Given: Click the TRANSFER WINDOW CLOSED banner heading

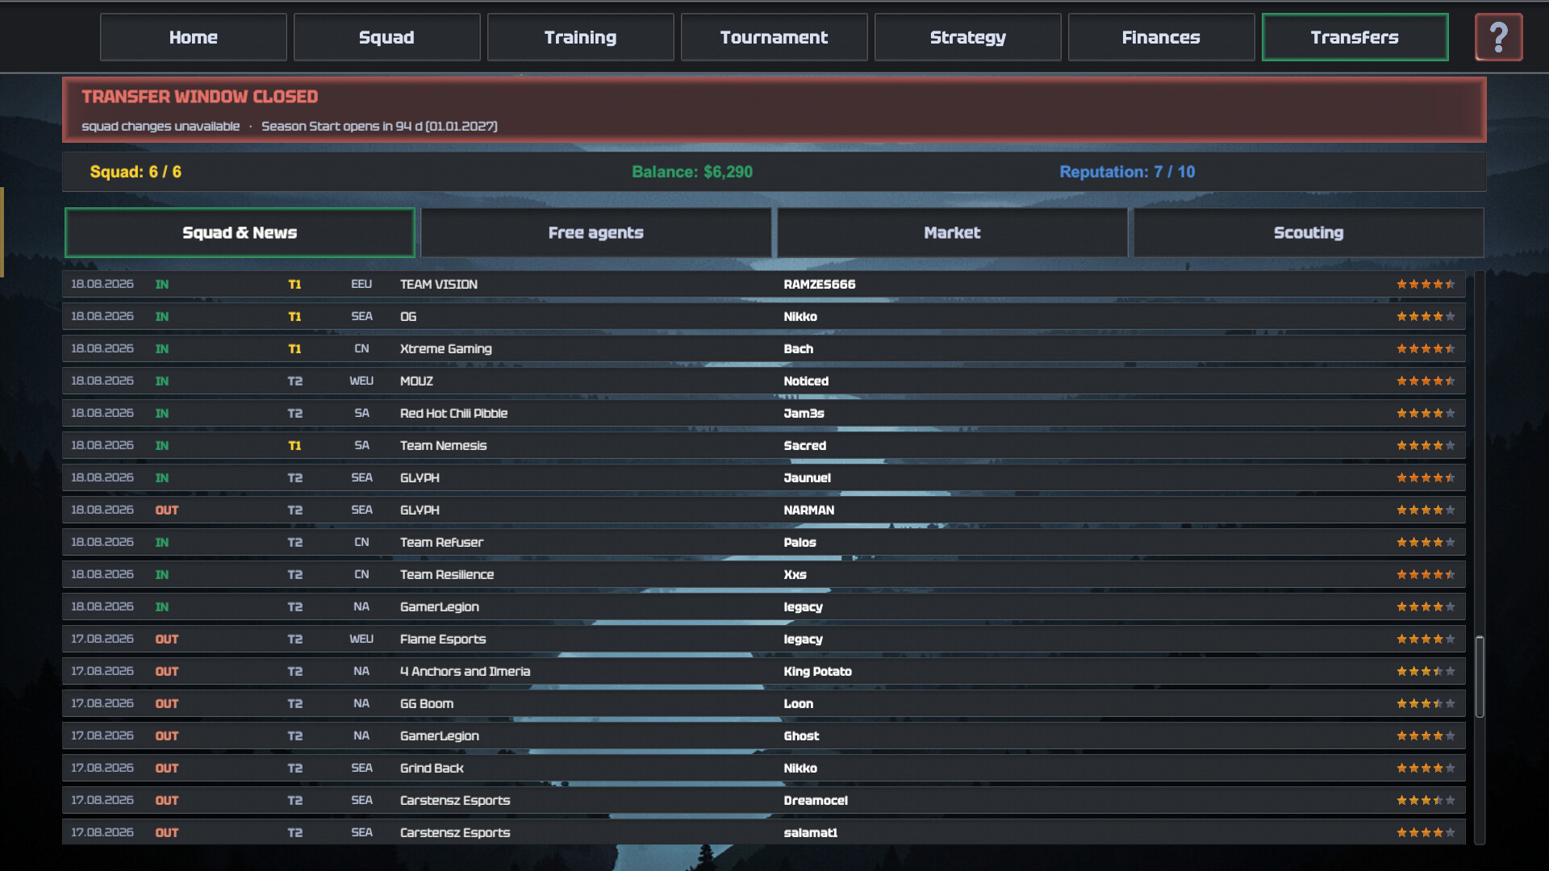Looking at the screenshot, I should (x=200, y=97).
